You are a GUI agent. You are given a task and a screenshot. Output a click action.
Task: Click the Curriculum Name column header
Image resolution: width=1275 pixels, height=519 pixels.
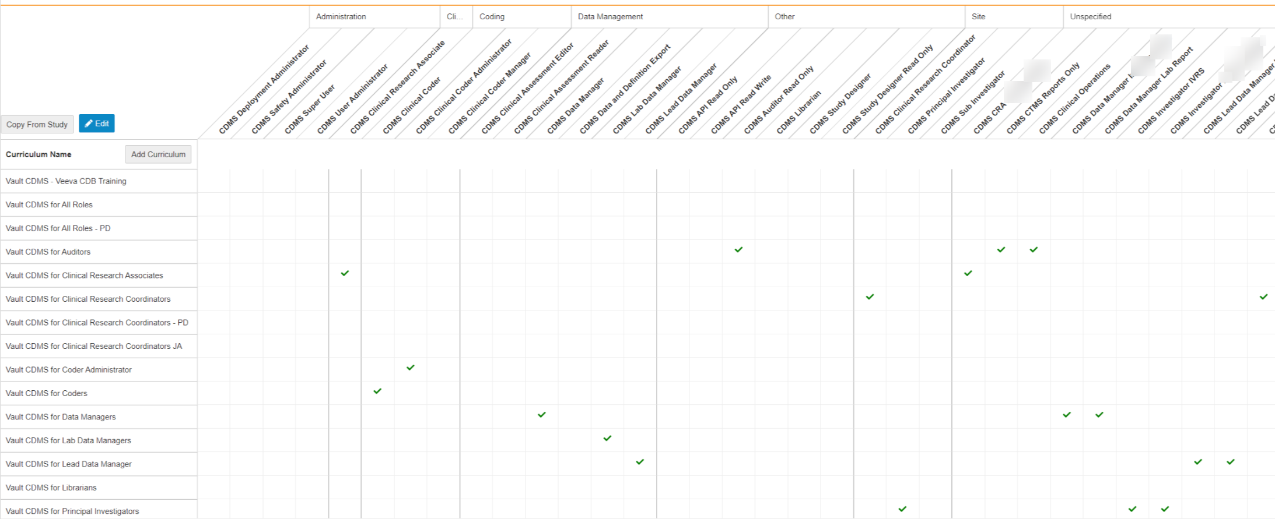click(x=38, y=154)
